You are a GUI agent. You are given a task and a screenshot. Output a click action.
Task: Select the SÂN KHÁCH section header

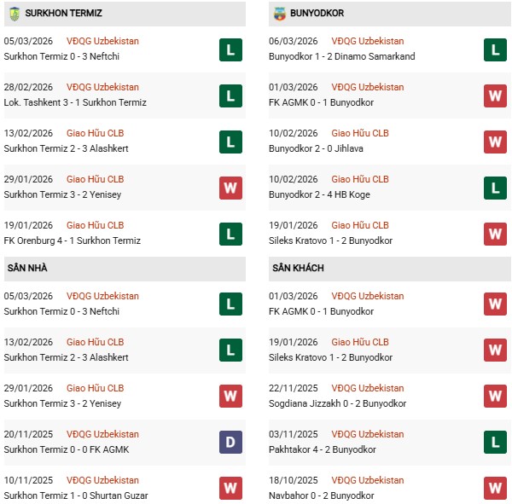(x=299, y=269)
